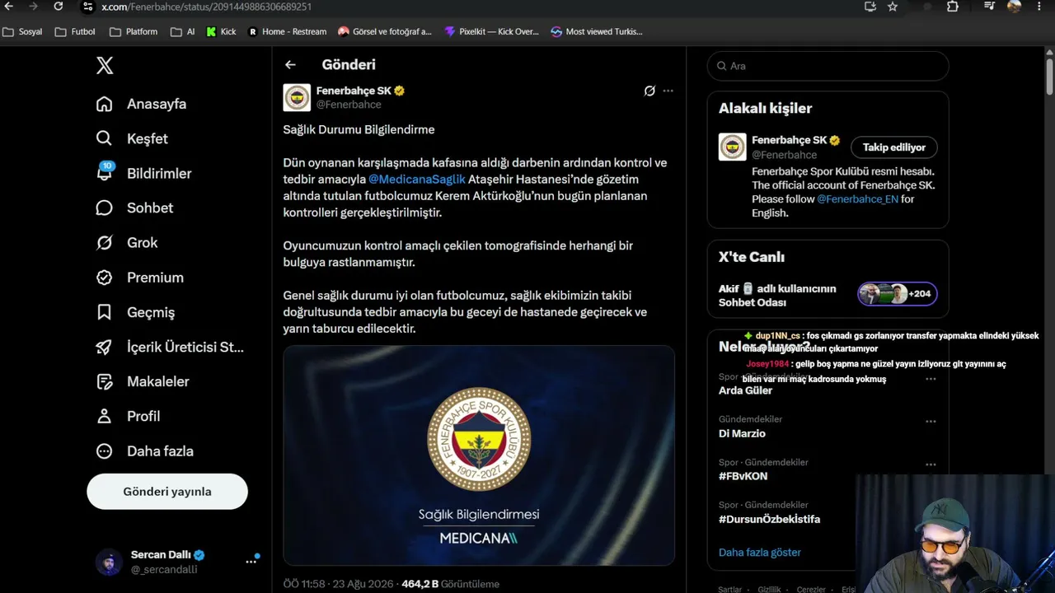
Task: Open İçerik Üreticisi rocket icon
Action: tap(104, 347)
